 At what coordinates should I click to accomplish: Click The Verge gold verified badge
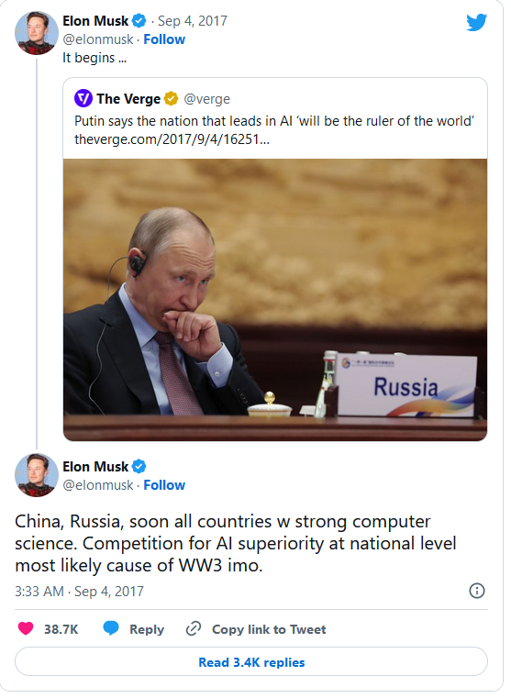(x=171, y=98)
